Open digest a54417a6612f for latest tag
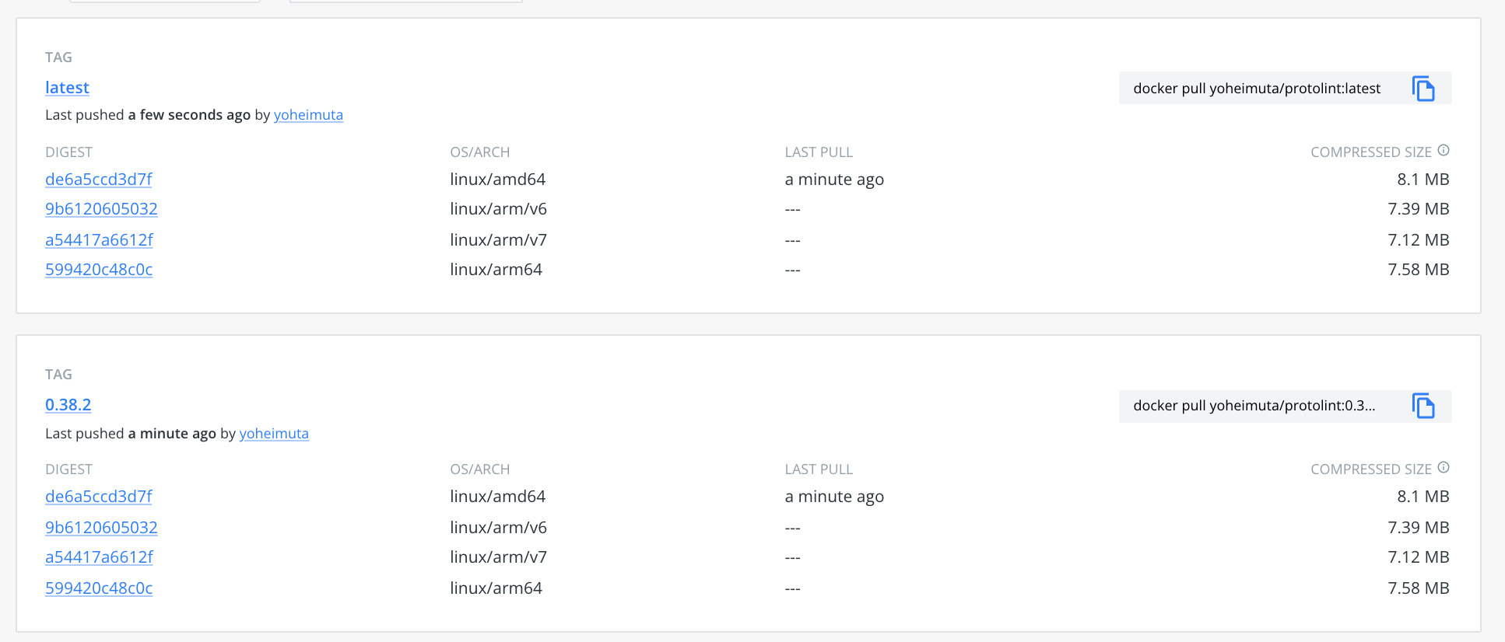1505x642 pixels. pos(99,239)
